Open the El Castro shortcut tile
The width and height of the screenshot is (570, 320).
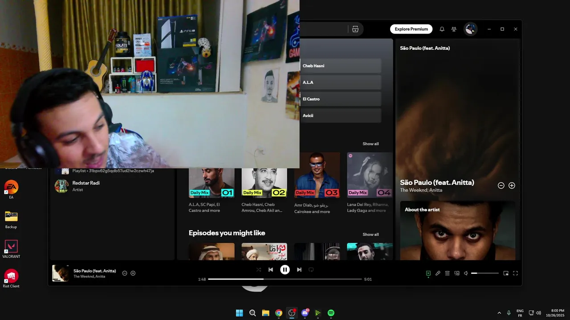coord(341,99)
